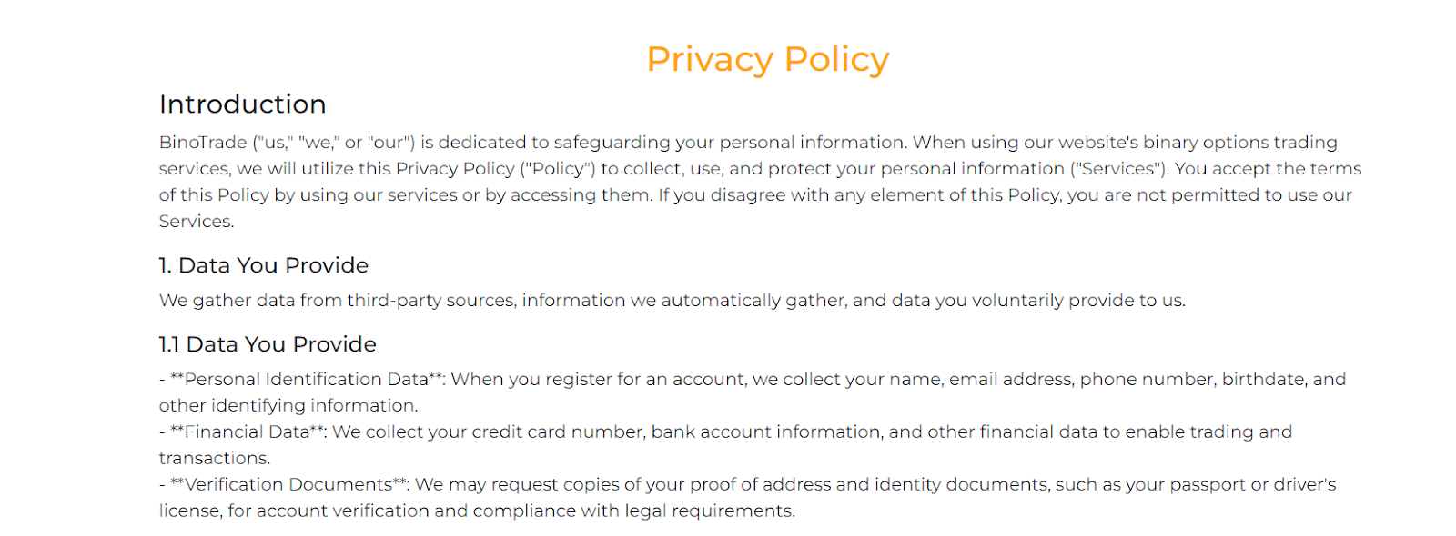Viewport: 1456px width, 536px height.
Task: Click the "Personal Identification Data" label
Action: coord(306,380)
